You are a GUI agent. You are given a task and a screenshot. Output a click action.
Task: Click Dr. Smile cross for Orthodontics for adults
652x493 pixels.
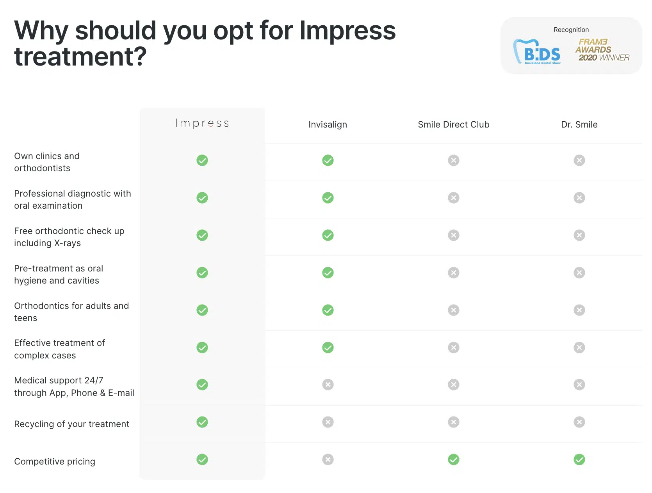point(579,310)
